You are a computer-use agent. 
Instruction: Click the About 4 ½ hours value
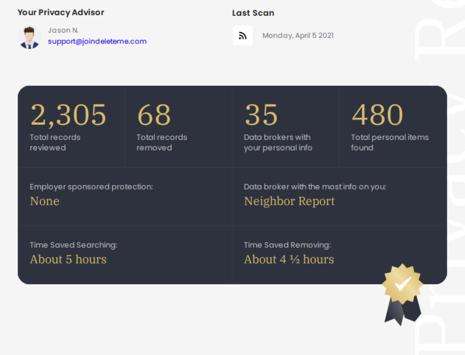pos(289,259)
